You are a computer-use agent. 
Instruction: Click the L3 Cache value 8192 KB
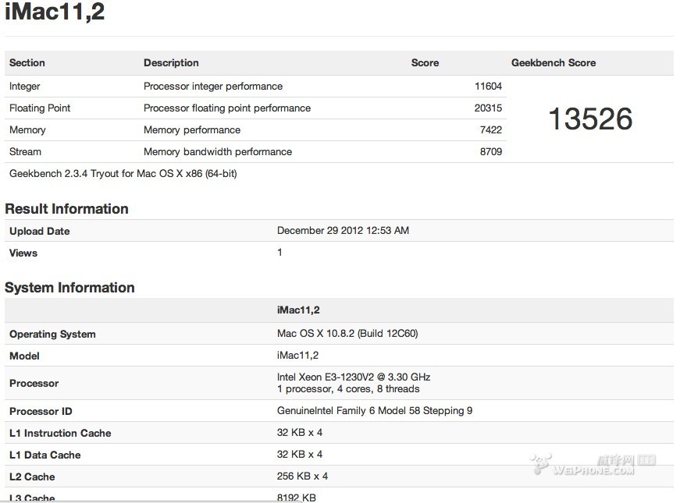coord(296,498)
